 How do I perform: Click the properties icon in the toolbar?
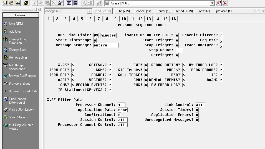click(60, 3)
